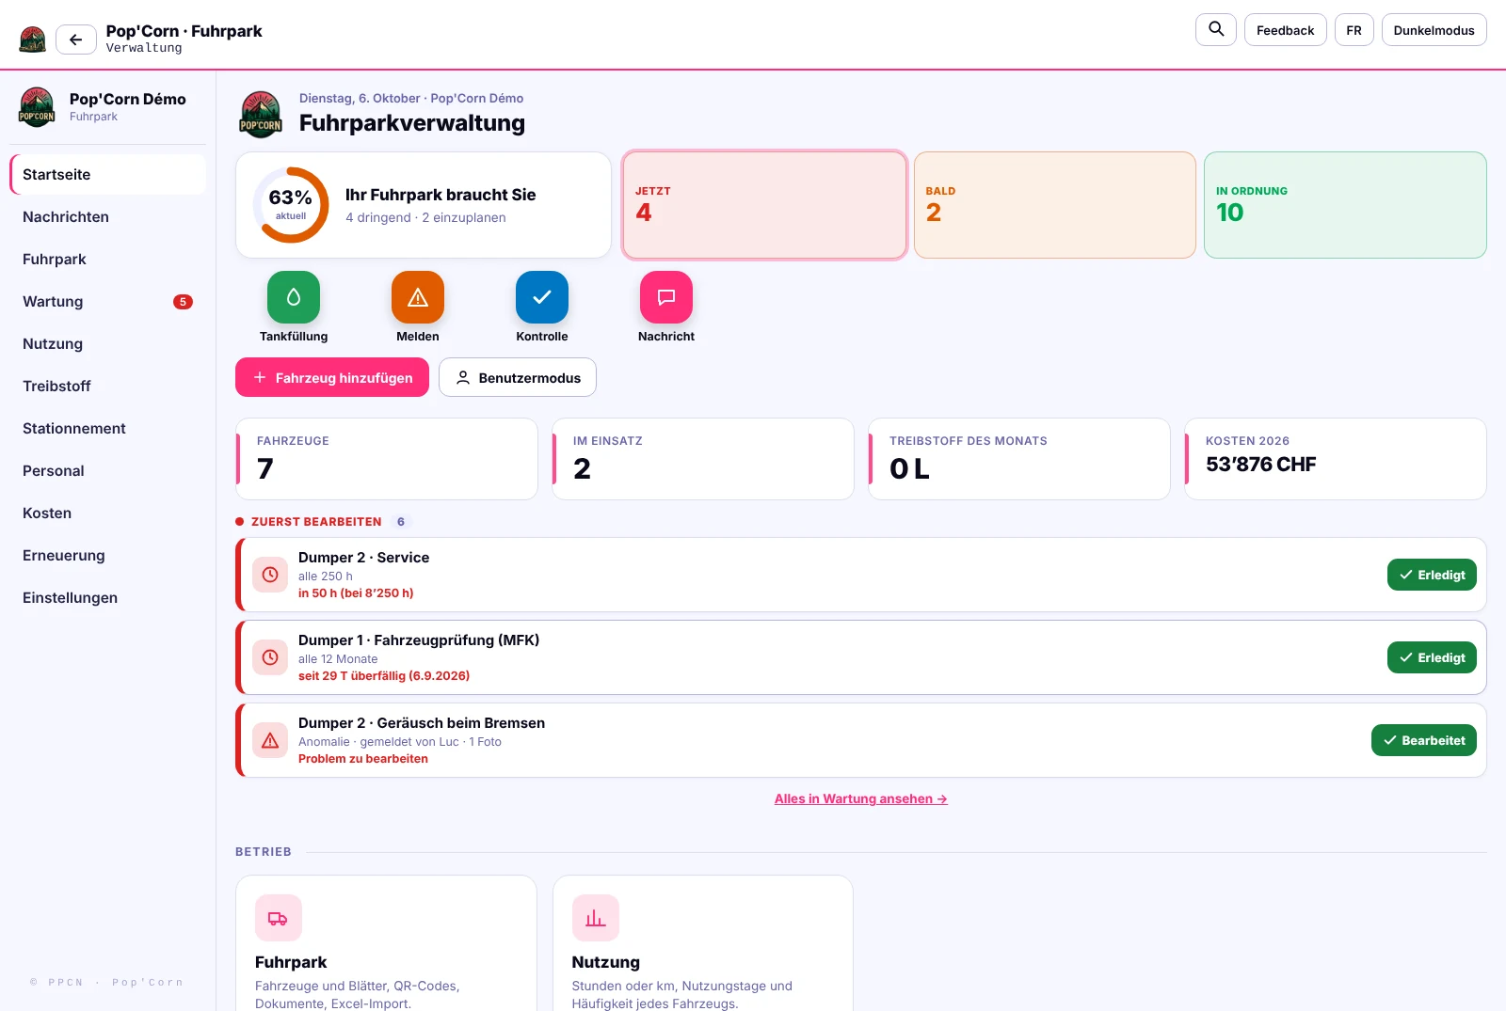Screen dimensions: 1506x1011
Task: Open Einstellungen in the sidebar
Action: pos(107,598)
